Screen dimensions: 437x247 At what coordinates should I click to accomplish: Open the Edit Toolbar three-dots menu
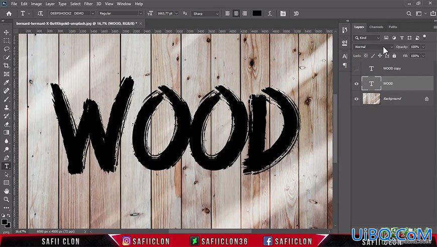(7, 208)
